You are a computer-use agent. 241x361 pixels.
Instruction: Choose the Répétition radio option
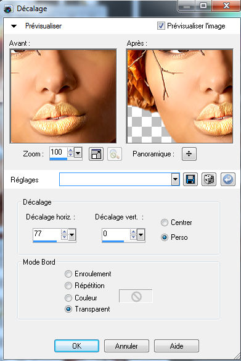[x=68, y=286]
